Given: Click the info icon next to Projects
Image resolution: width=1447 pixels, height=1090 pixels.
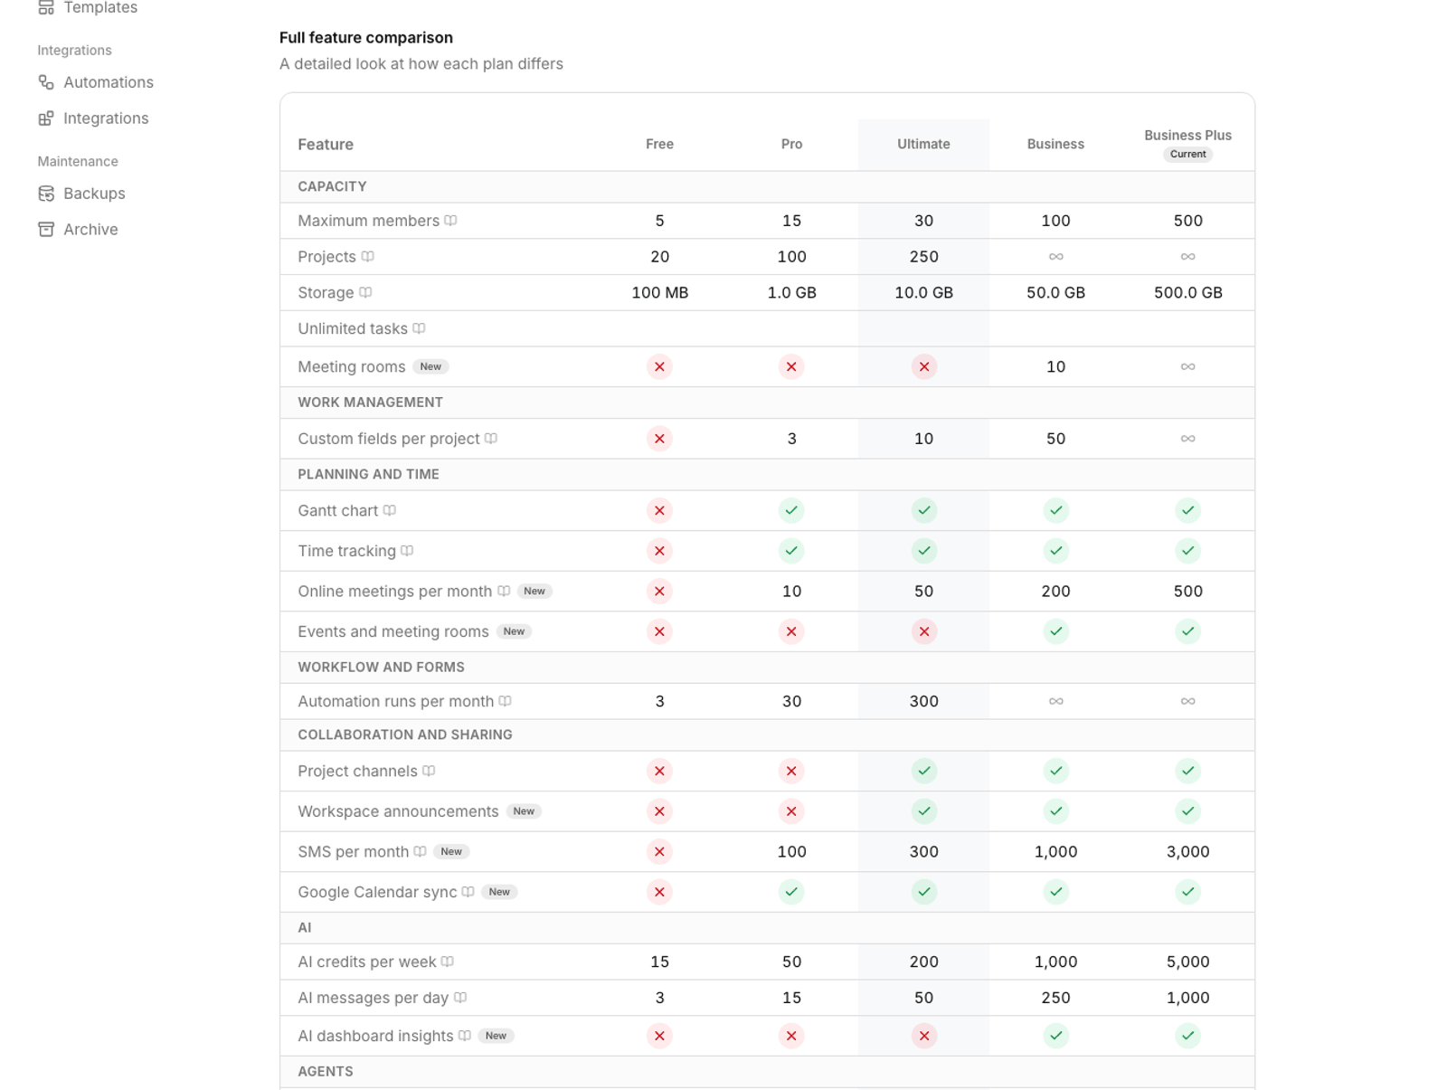Looking at the screenshot, I should pyautogui.click(x=367, y=257).
